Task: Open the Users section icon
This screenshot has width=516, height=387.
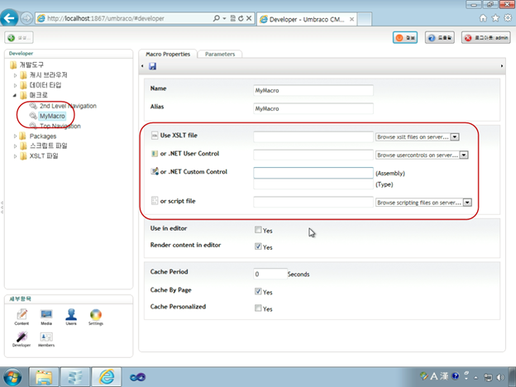Action: pos(71,317)
